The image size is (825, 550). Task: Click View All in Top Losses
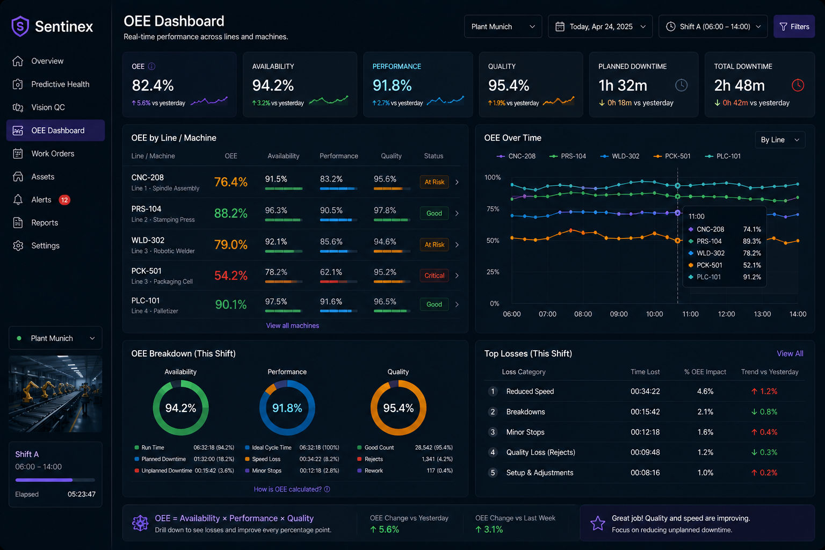pyautogui.click(x=790, y=353)
